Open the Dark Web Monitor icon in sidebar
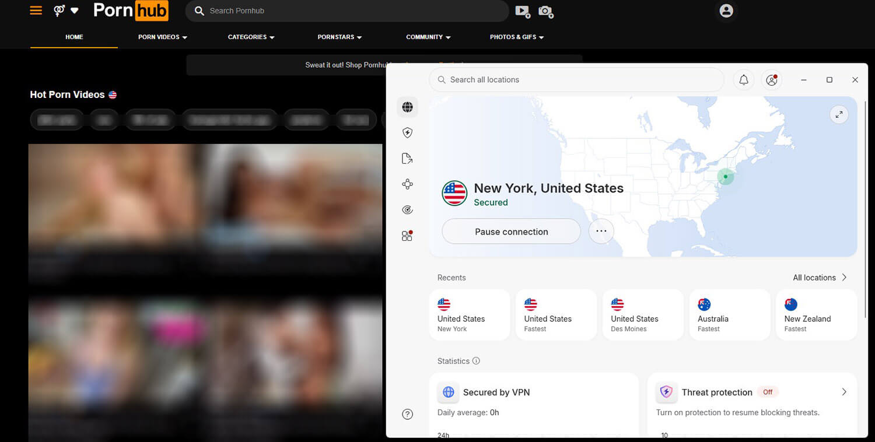Image resolution: width=875 pixels, height=442 pixels. pyautogui.click(x=408, y=210)
